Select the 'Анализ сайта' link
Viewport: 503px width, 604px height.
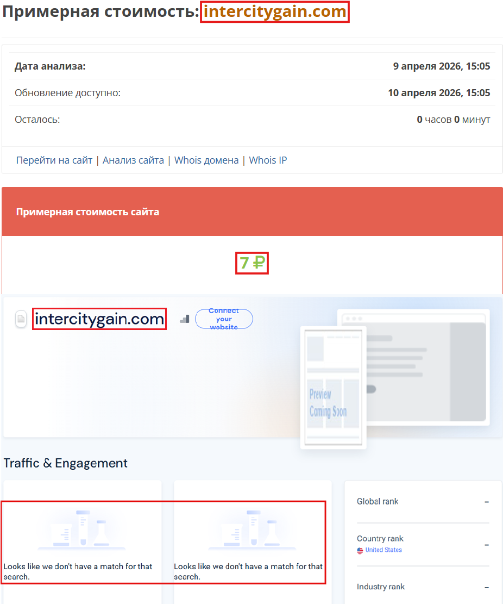click(x=133, y=160)
